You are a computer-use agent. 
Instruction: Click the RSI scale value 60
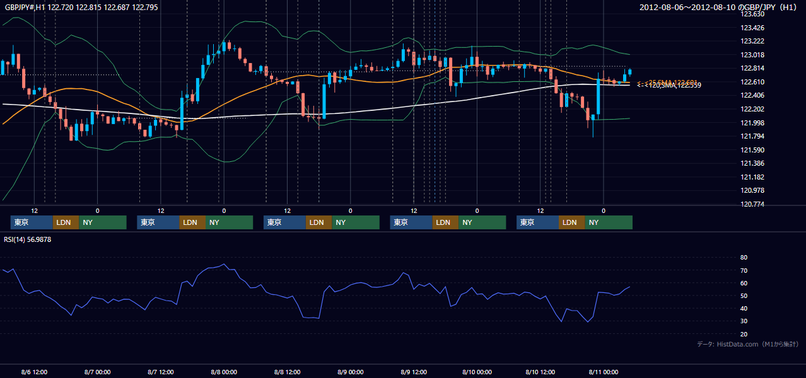click(744, 283)
